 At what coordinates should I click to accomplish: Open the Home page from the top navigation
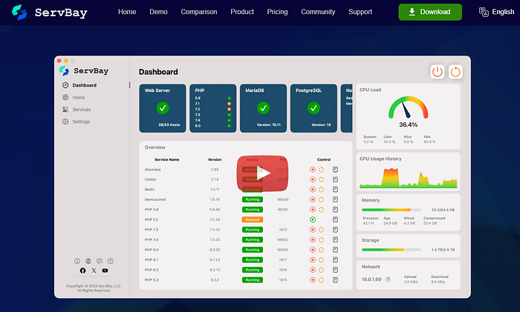127,12
